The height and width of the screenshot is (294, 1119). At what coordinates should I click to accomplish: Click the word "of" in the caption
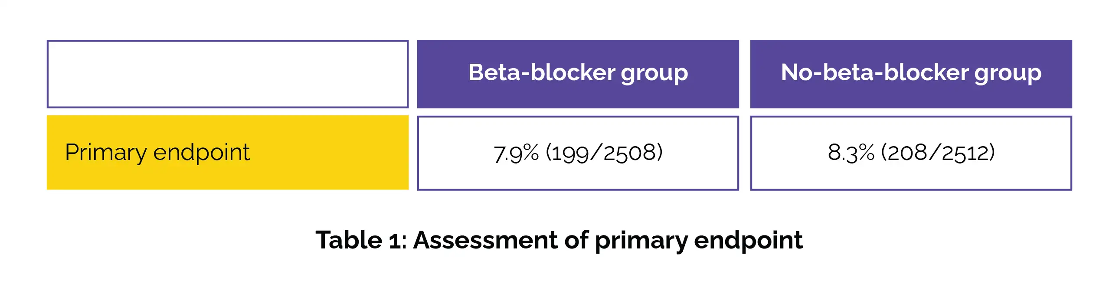(576, 240)
